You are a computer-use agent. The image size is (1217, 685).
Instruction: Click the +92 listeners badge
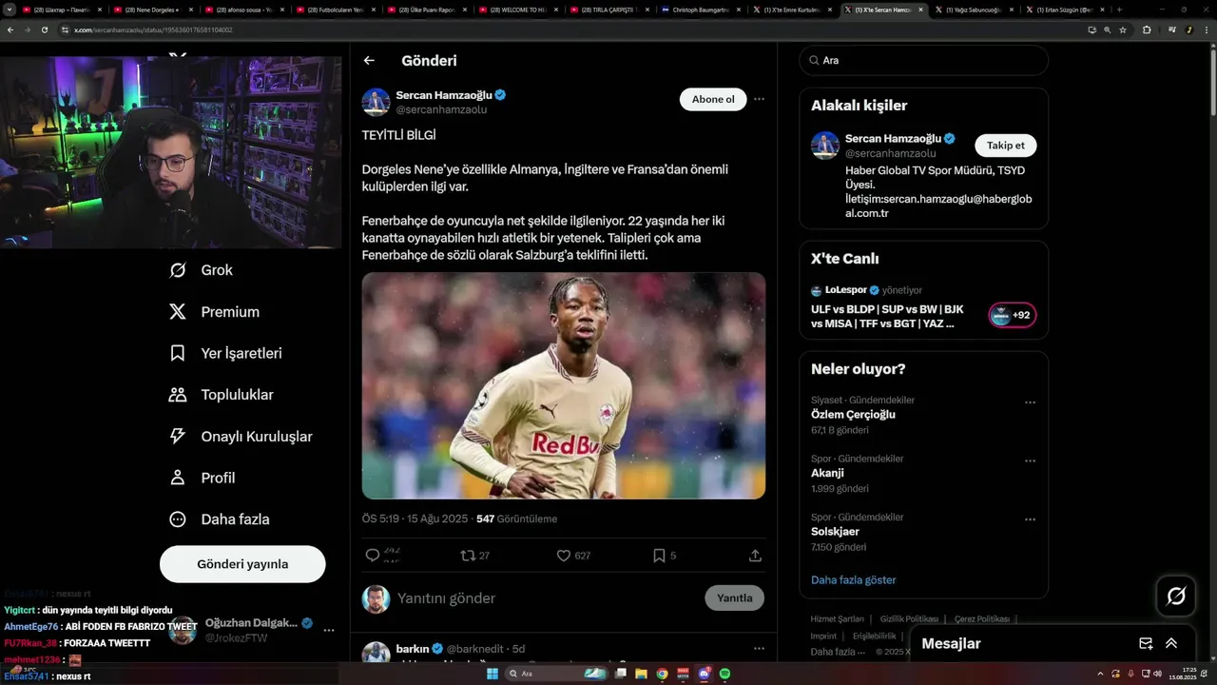[1013, 315]
